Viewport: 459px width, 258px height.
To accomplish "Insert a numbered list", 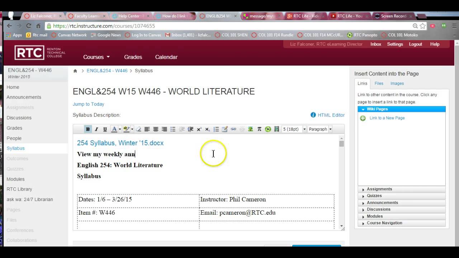I will (216, 129).
